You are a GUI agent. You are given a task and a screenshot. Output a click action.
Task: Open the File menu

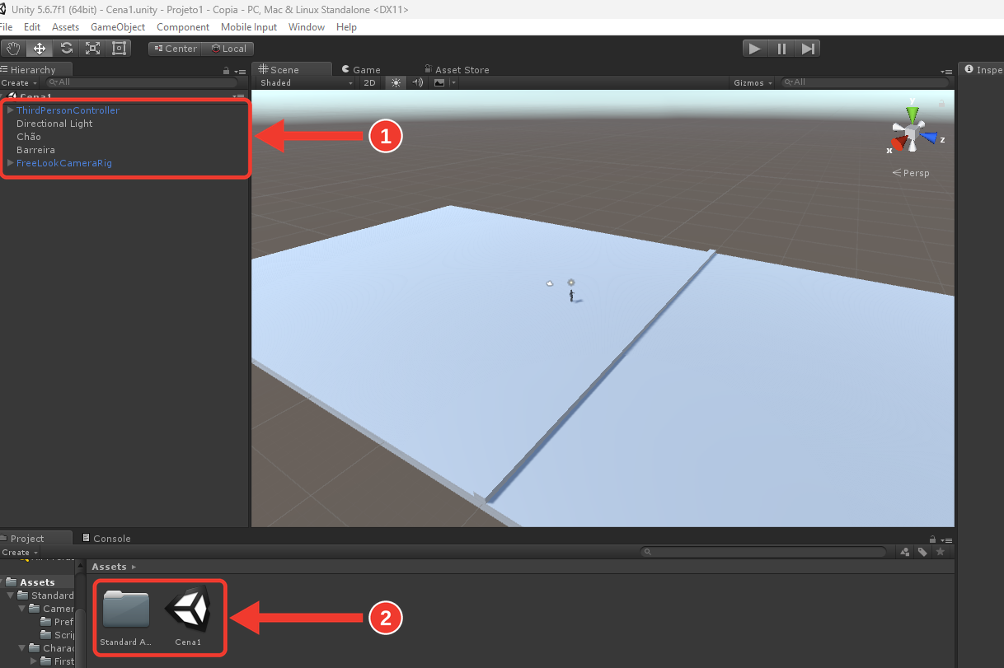tap(6, 27)
